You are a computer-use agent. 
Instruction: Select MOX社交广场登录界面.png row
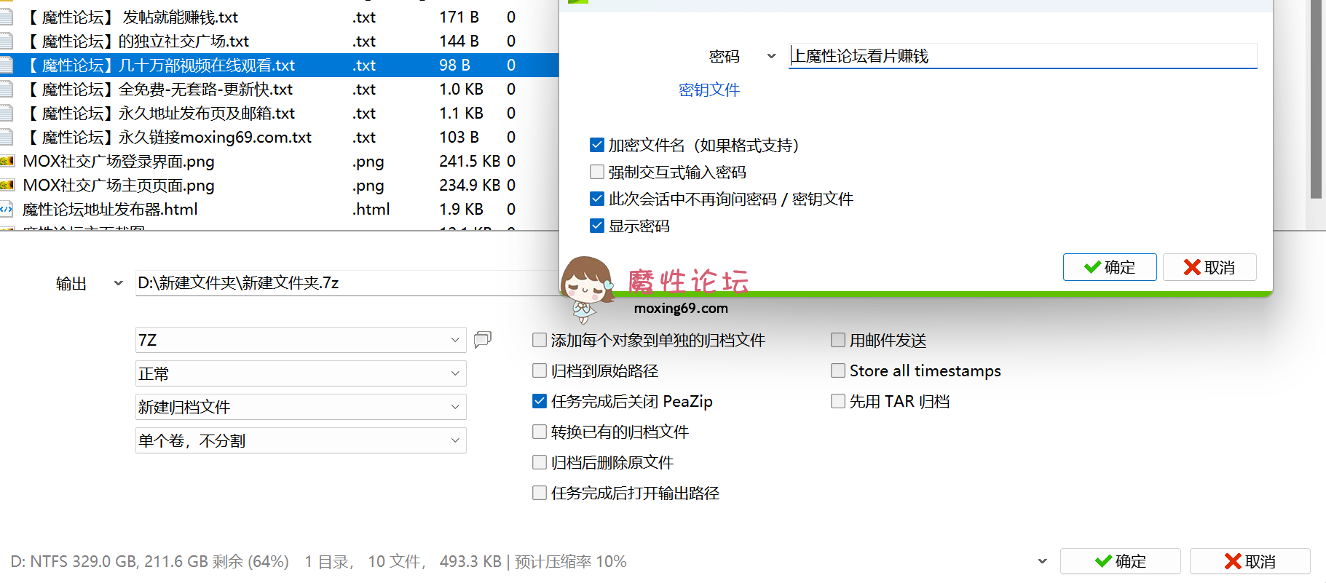click(280, 161)
